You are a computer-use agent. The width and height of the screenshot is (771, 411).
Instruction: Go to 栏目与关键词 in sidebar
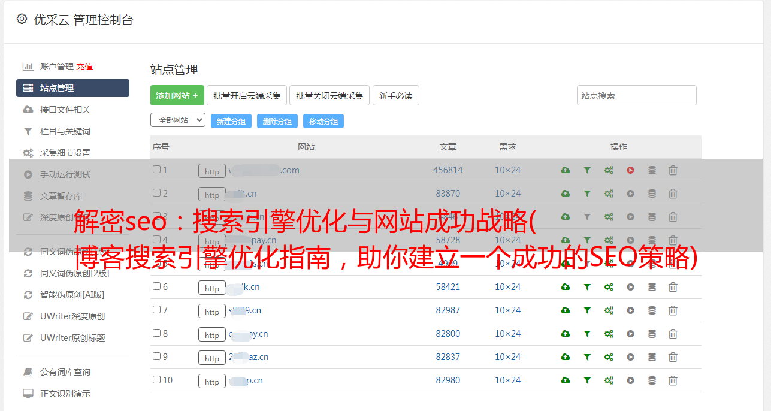[x=65, y=131]
